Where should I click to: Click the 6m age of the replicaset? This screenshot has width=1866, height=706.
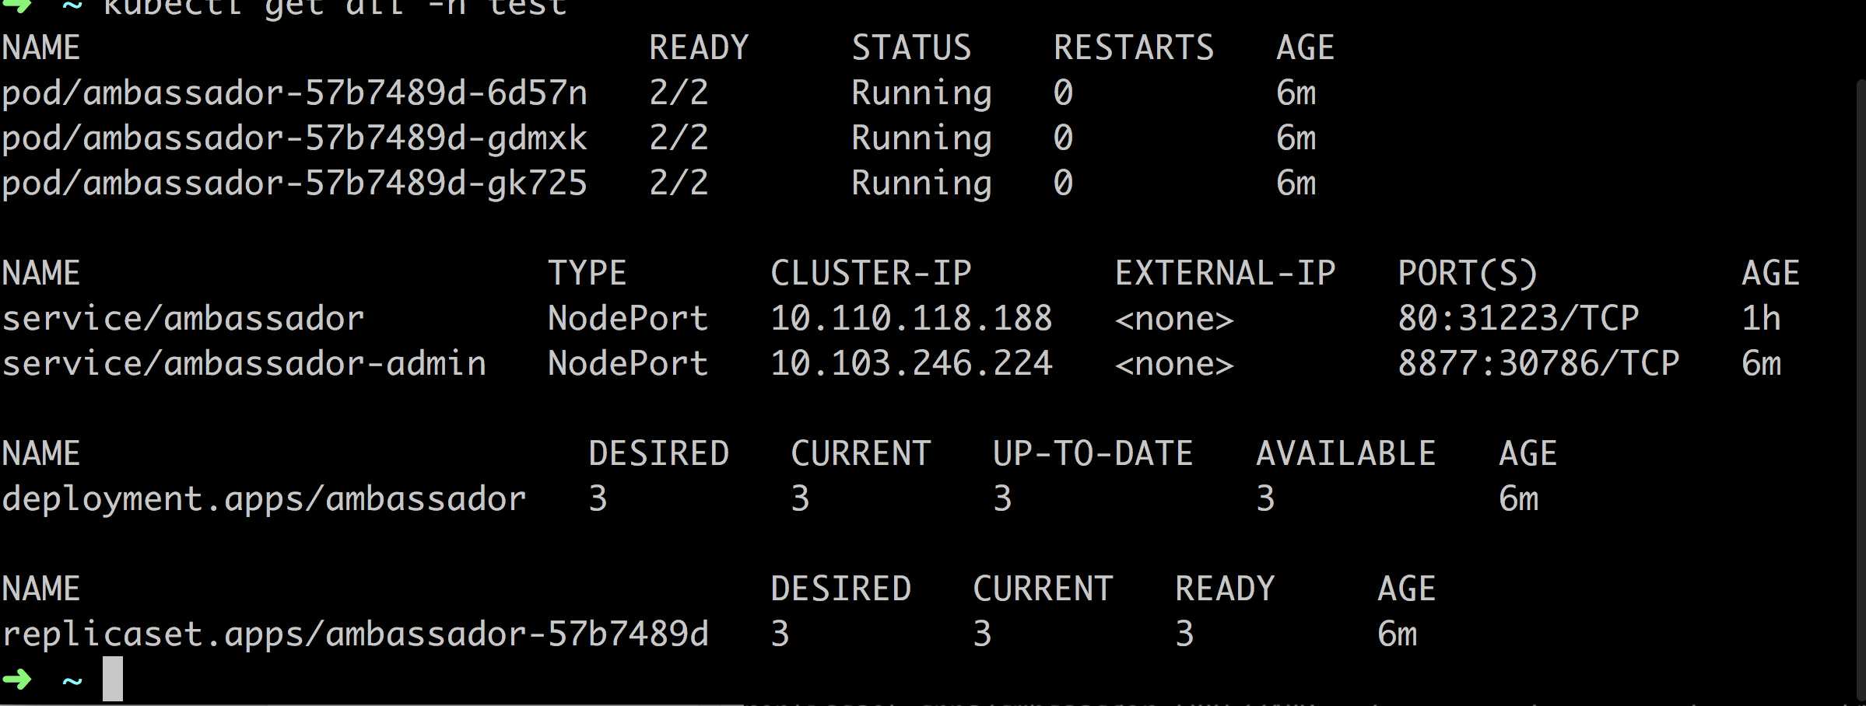1397,634
